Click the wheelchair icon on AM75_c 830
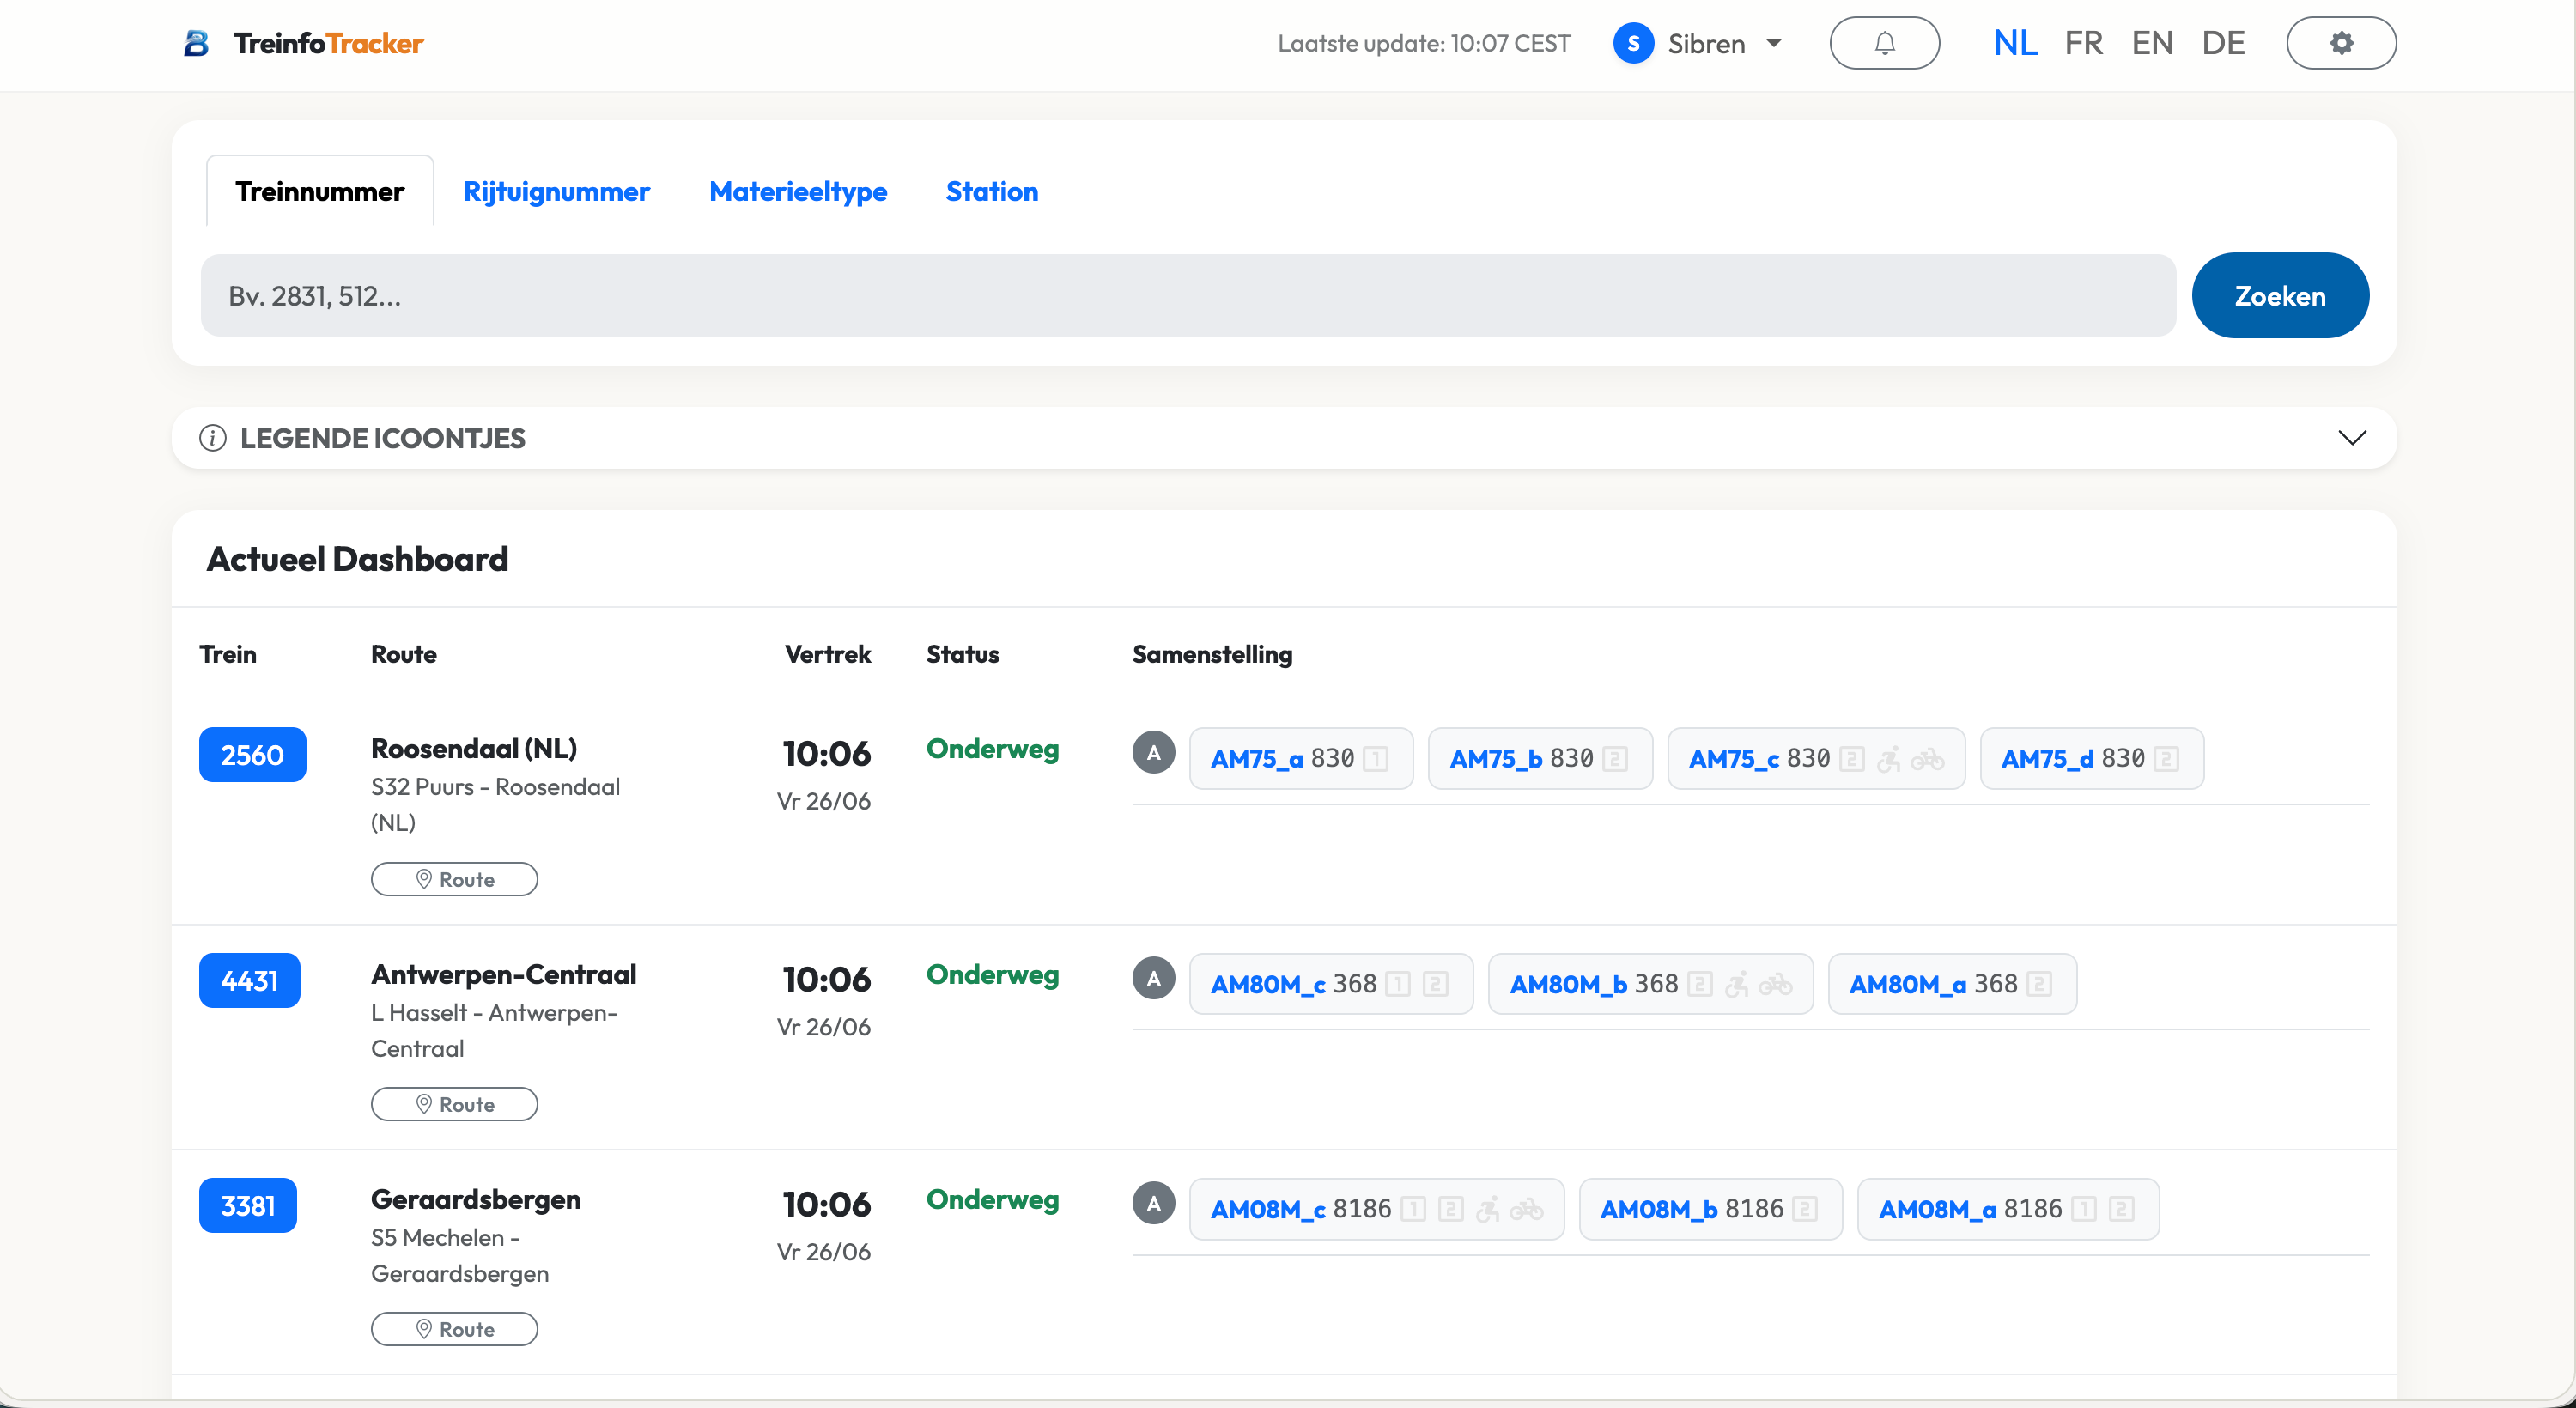The height and width of the screenshot is (1408, 2576). pos(1888,759)
